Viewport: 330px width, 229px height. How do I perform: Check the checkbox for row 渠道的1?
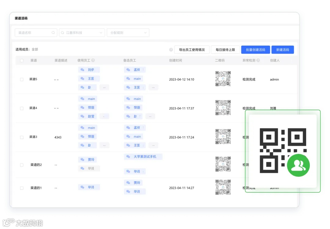pos(22,188)
